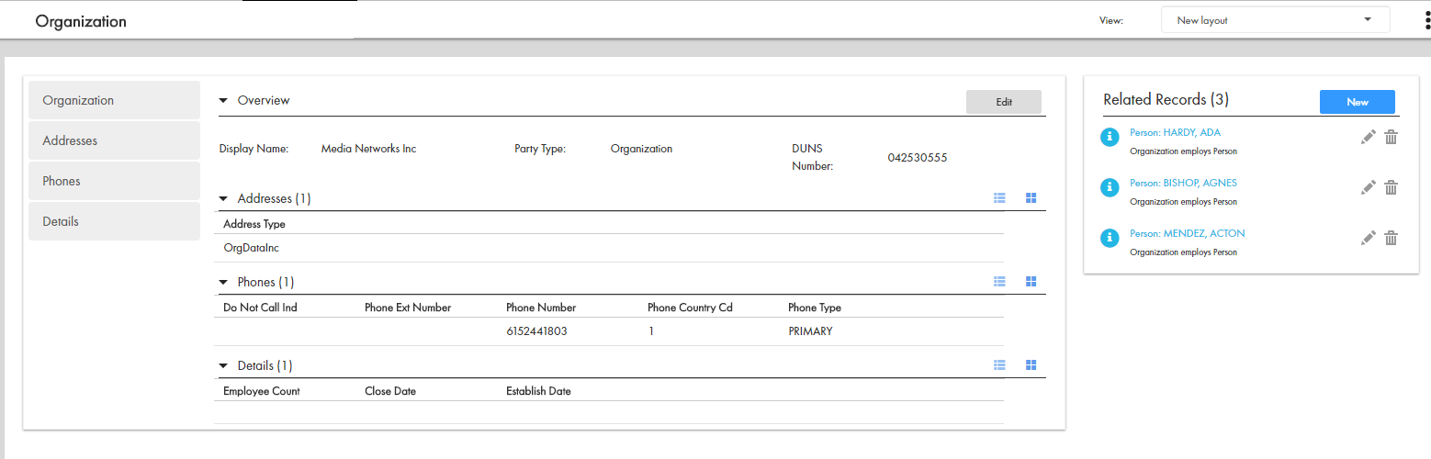Show info for Person HARDY, ADA
The height and width of the screenshot is (459, 1431).
(1110, 138)
